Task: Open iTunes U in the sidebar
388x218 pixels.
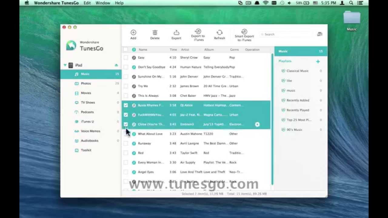Action: [x=91, y=122]
